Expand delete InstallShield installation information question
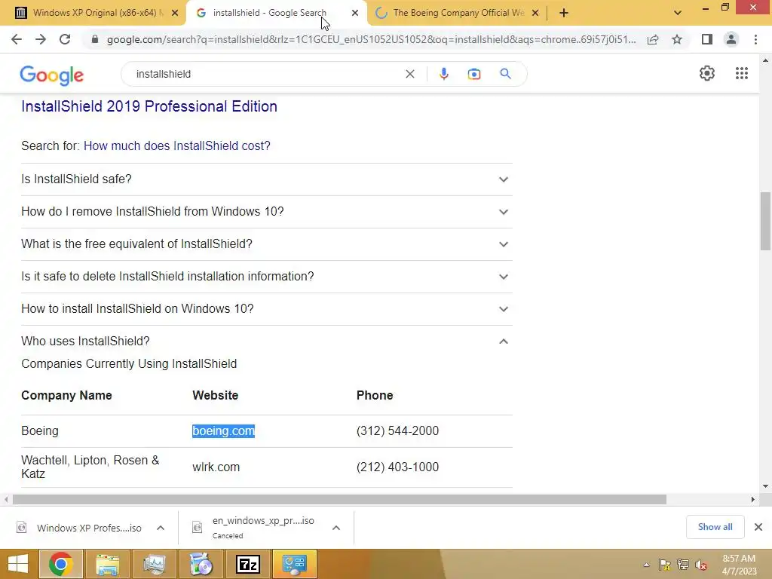 (x=266, y=276)
